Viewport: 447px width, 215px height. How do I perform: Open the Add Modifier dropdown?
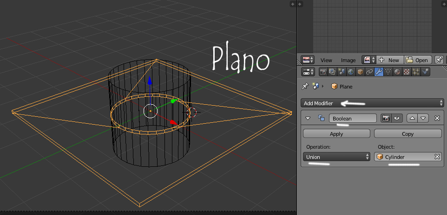point(372,103)
